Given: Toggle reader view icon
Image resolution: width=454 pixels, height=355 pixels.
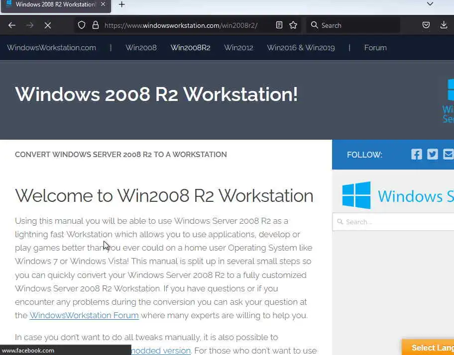Looking at the screenshot, I should pos(279,25).
